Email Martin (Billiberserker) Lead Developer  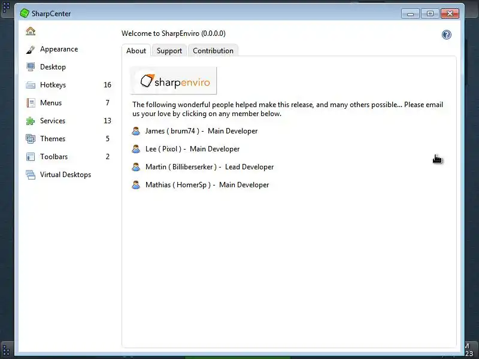[210, 167]
